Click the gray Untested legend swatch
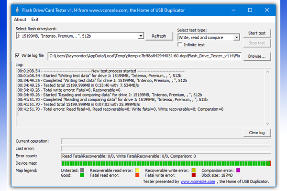Viewport: 287px width, 191px height. (x=82, y=170)
